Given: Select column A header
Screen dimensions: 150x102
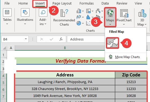Looking at the screenshot, I should 11,48.
